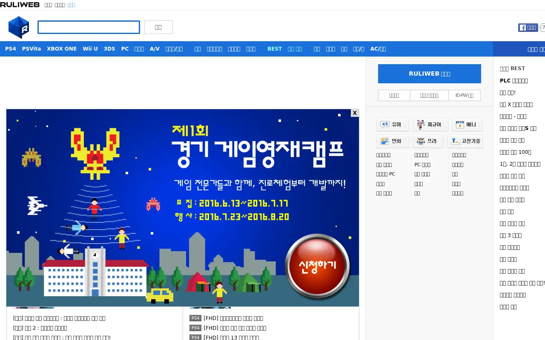
Task: Open the RULIWEB wordmark in top-left corner
Action: pyautogui.click(x=20, y=5)
